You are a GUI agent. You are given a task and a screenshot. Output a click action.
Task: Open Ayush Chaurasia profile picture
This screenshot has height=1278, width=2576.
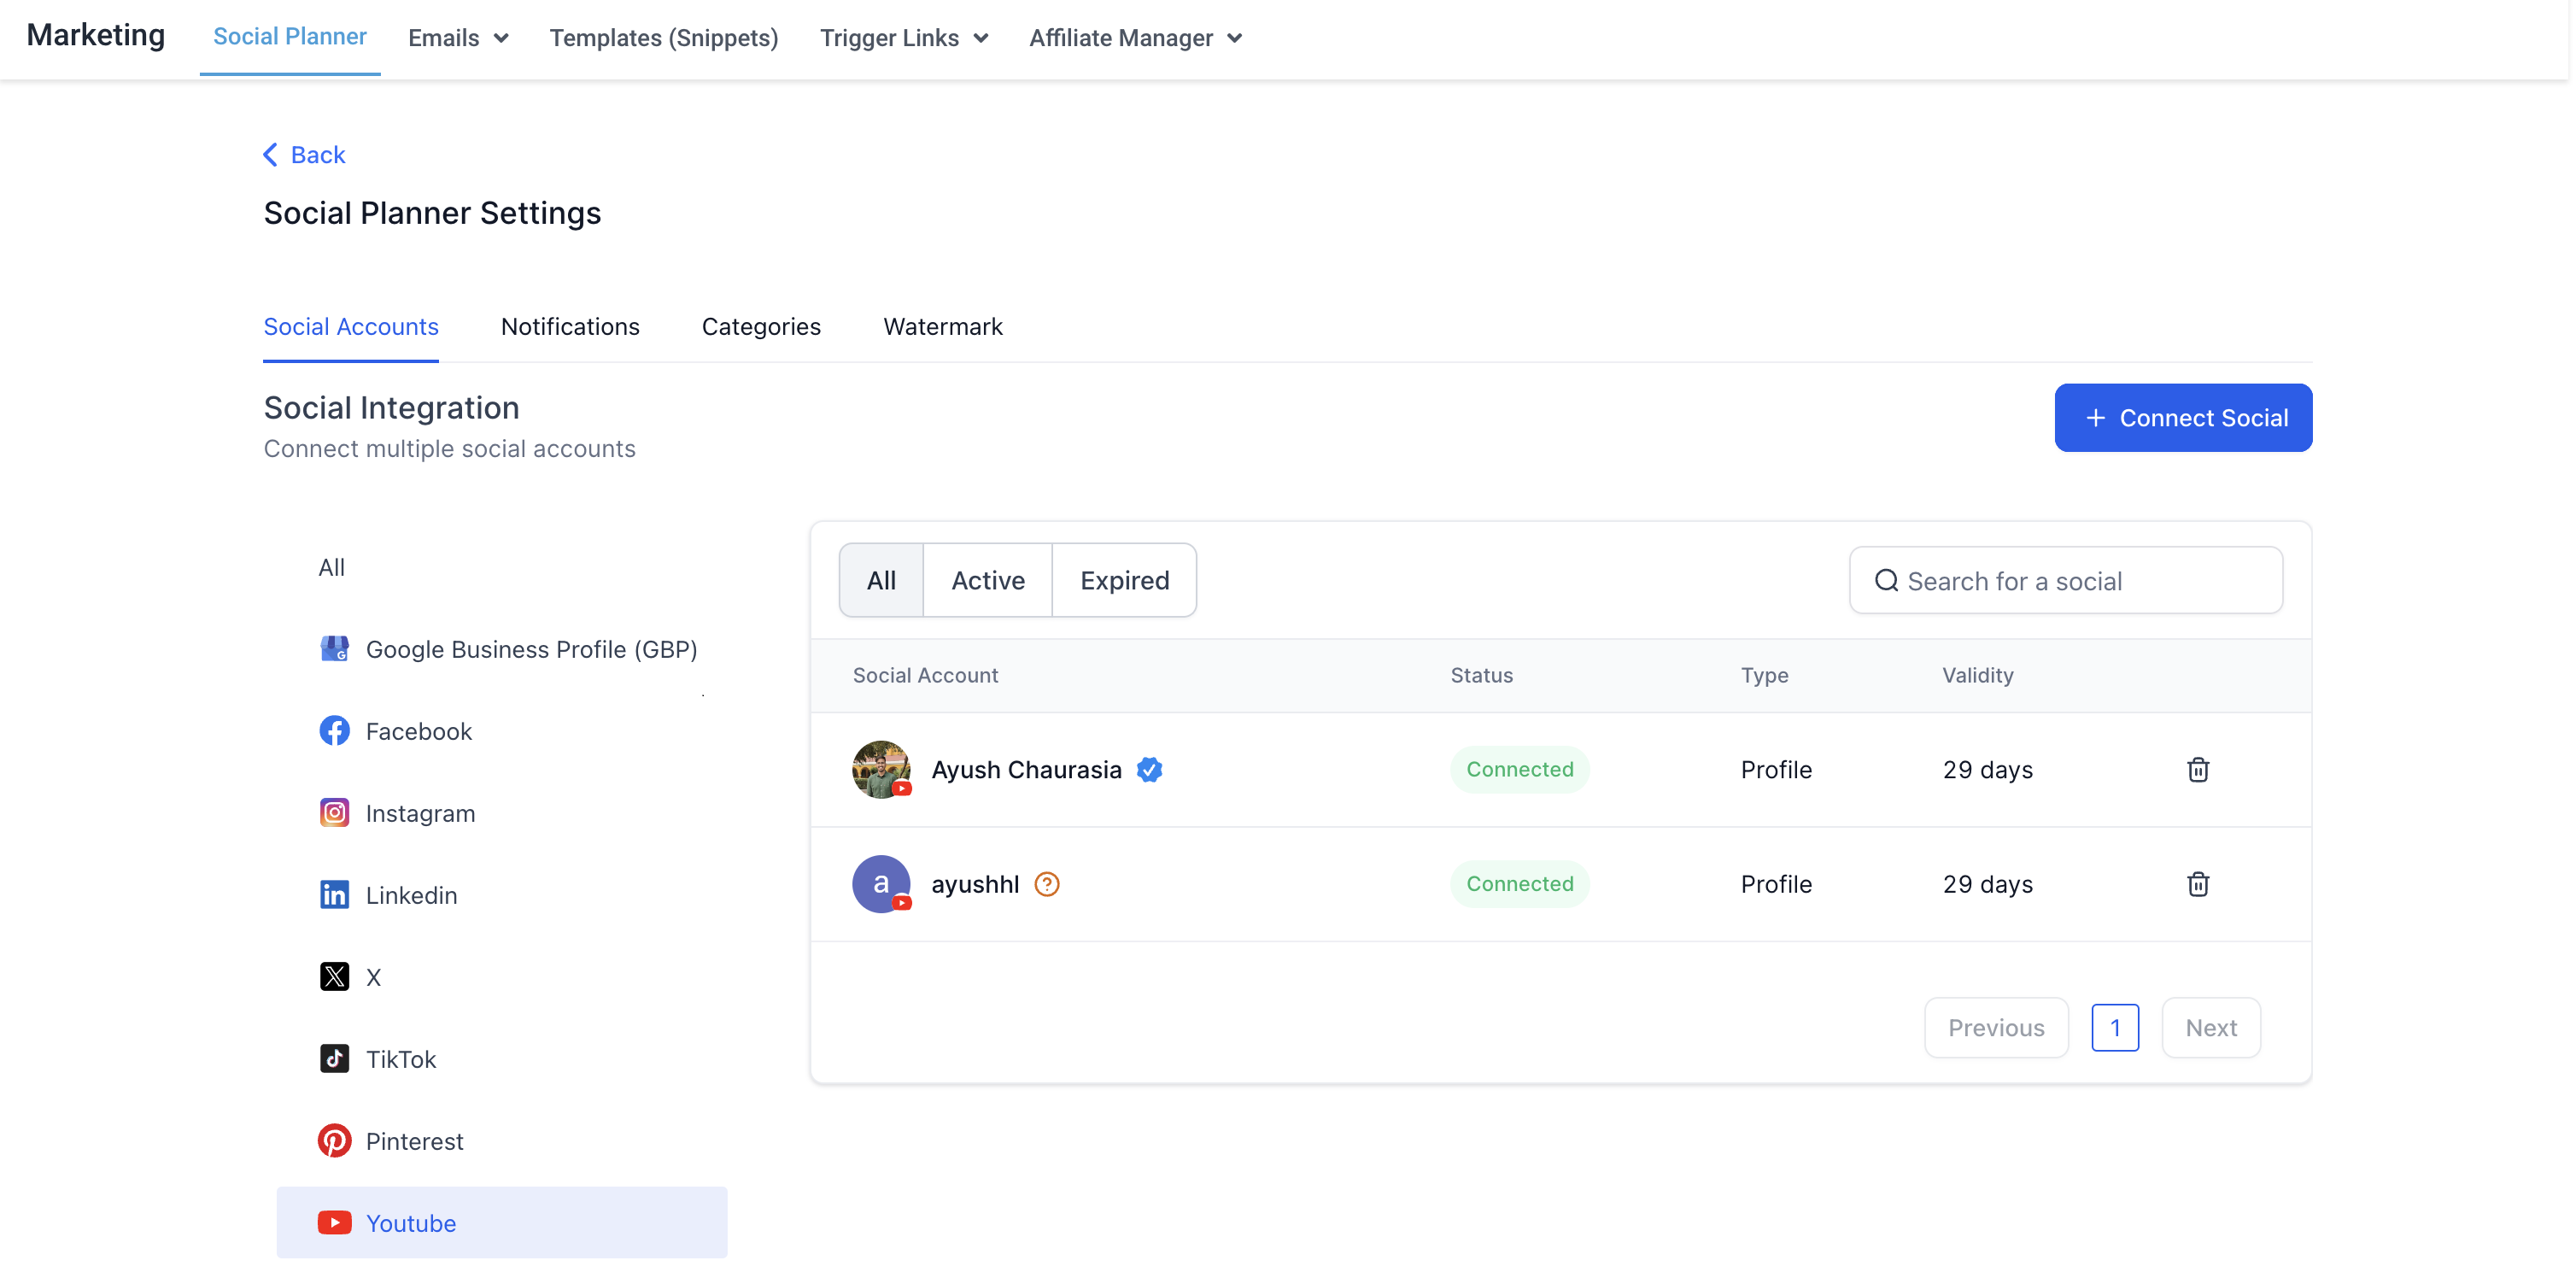click(x=881, y=770)
